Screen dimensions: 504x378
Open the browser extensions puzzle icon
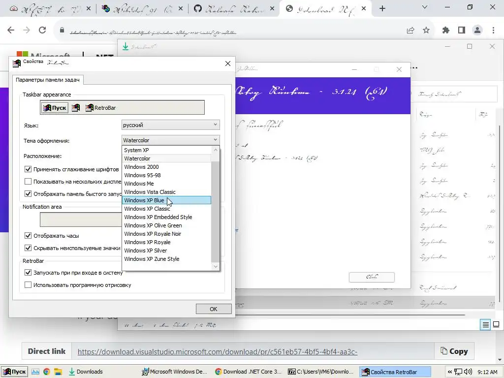[446, 30]
